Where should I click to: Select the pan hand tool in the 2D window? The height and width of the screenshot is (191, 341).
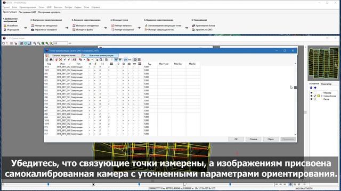click(x=4, y=44)
